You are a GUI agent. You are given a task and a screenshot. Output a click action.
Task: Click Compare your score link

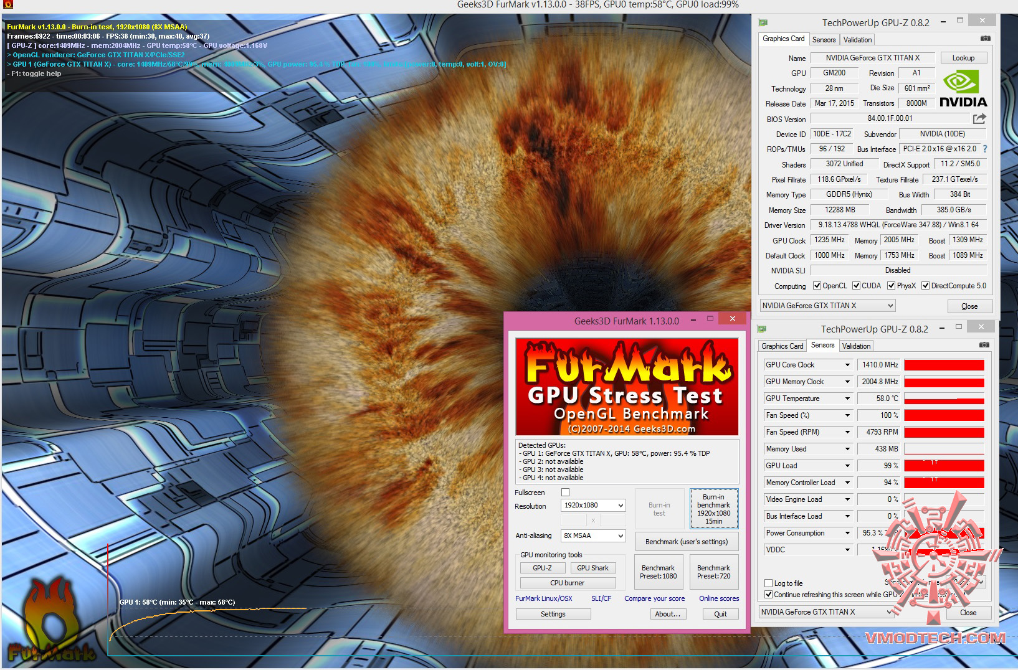tap(654, 598)
